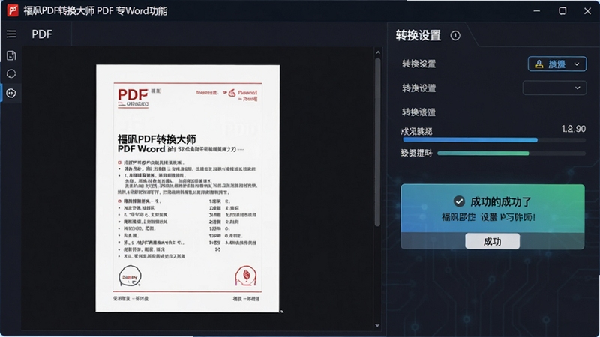The image size is (600, 337).
Task: Click the scroll up arrow of preview
Action: point(378,52)
